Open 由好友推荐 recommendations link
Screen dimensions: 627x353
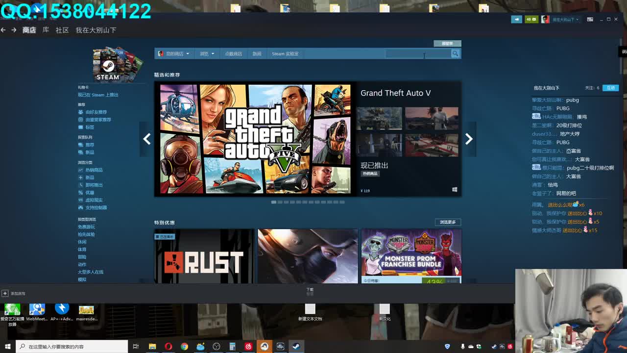click(96, 112)
